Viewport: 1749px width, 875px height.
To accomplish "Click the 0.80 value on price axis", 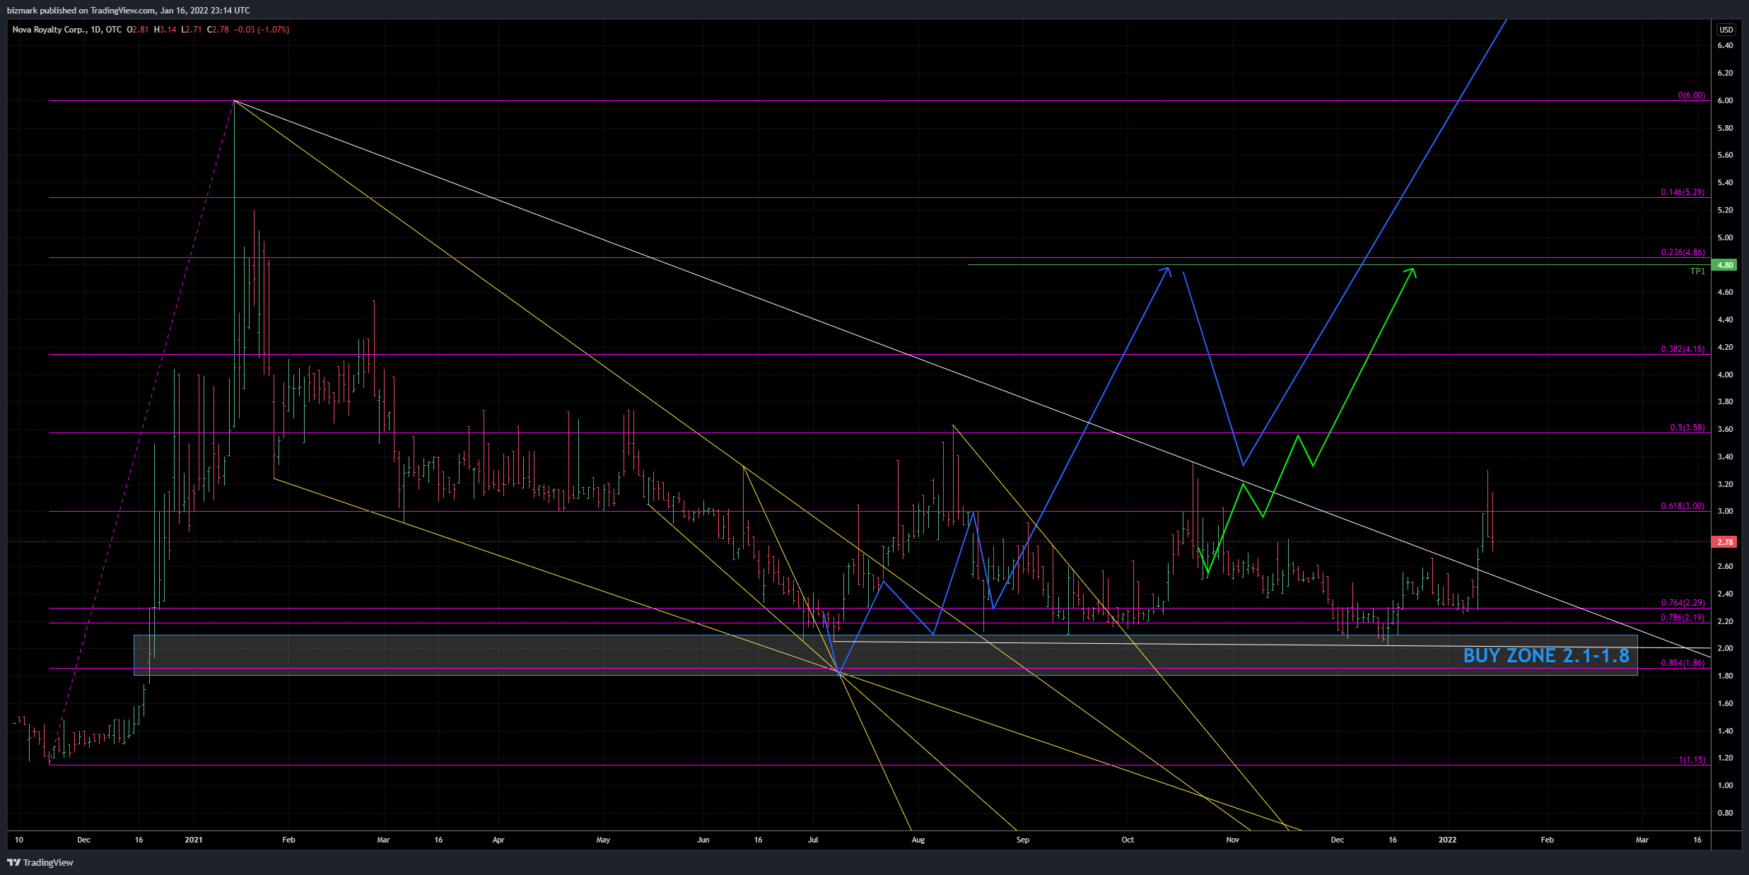I will [1725, 813].
